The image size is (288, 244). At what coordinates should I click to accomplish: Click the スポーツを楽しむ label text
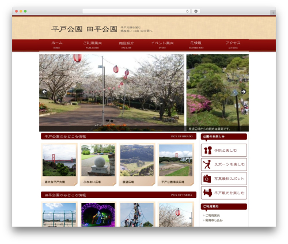tap(229, 164)
